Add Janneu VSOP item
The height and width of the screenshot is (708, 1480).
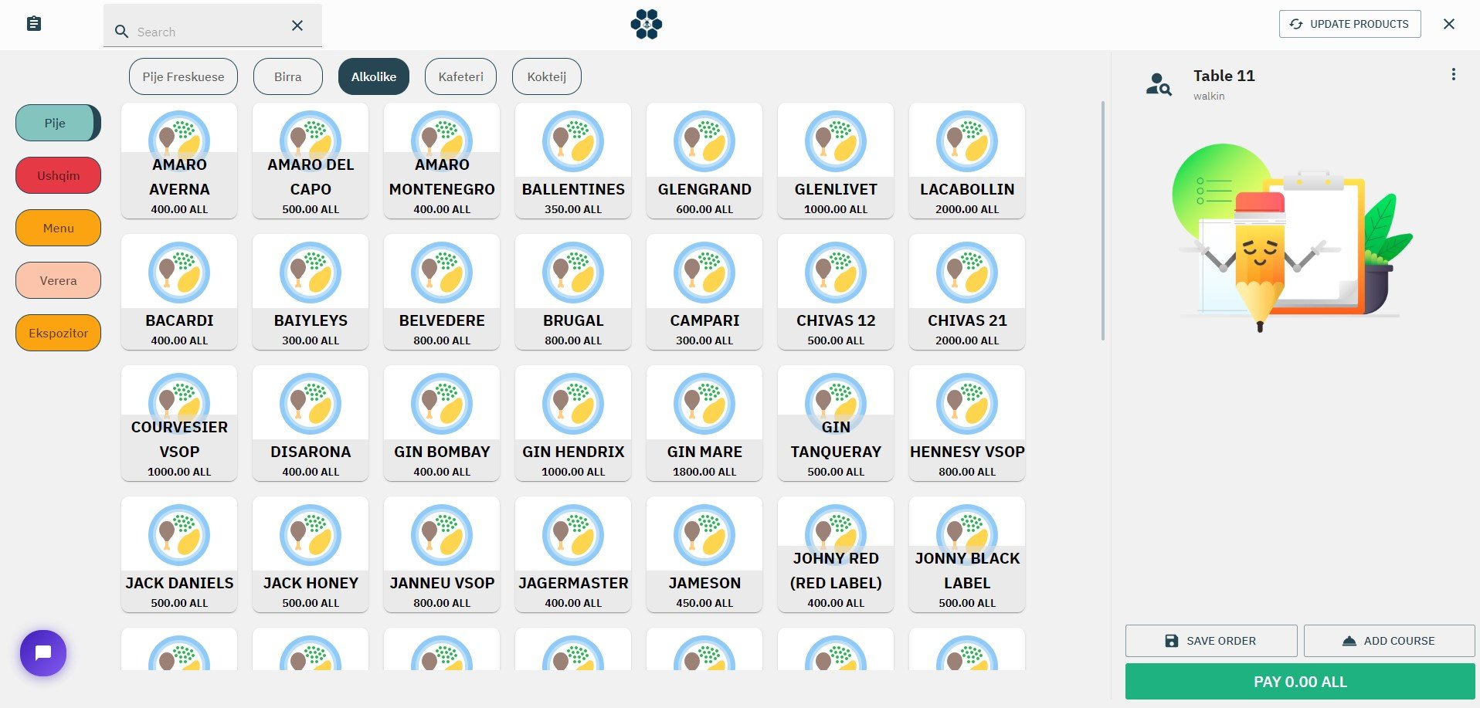[442, 554]
